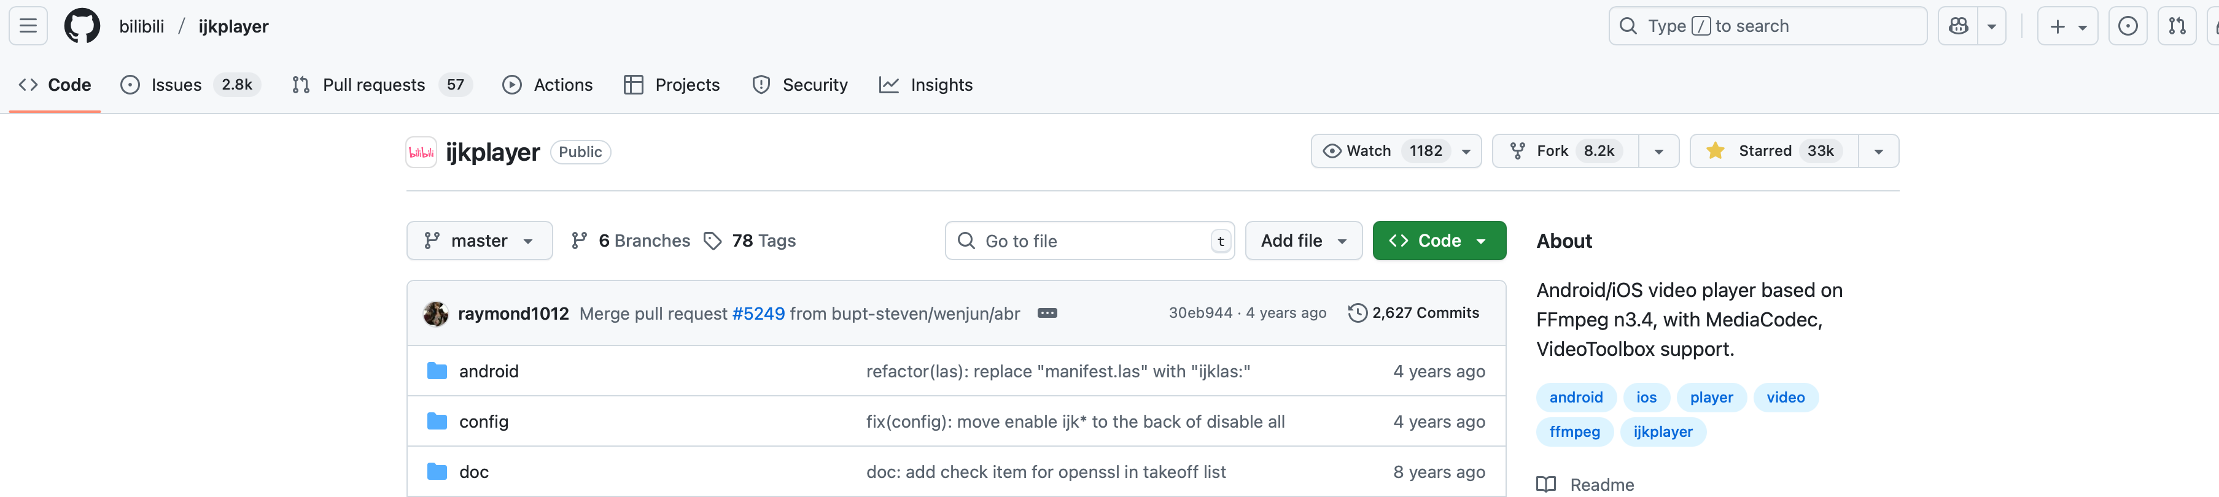This screenshot has width=2219, height=497.
Task: Open the bilibili owner link
Action: coord(141,27)
